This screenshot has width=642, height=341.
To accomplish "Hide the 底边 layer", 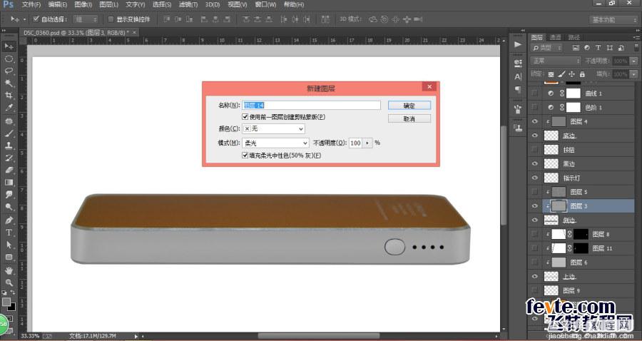I will (x=535, y=136).
